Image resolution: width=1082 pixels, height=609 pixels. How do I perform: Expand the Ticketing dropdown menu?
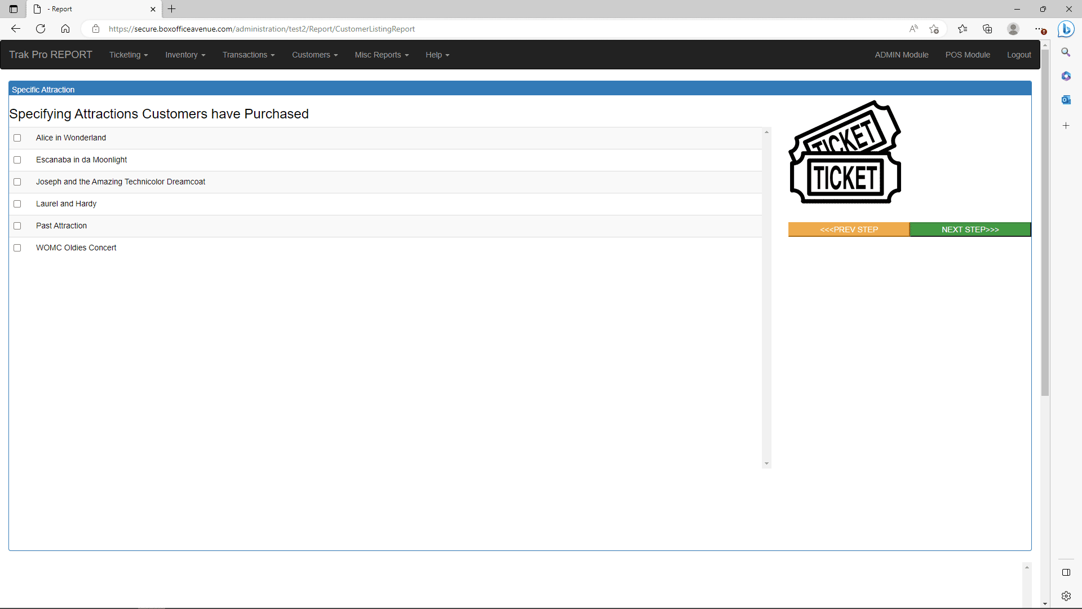pos(128,55)
